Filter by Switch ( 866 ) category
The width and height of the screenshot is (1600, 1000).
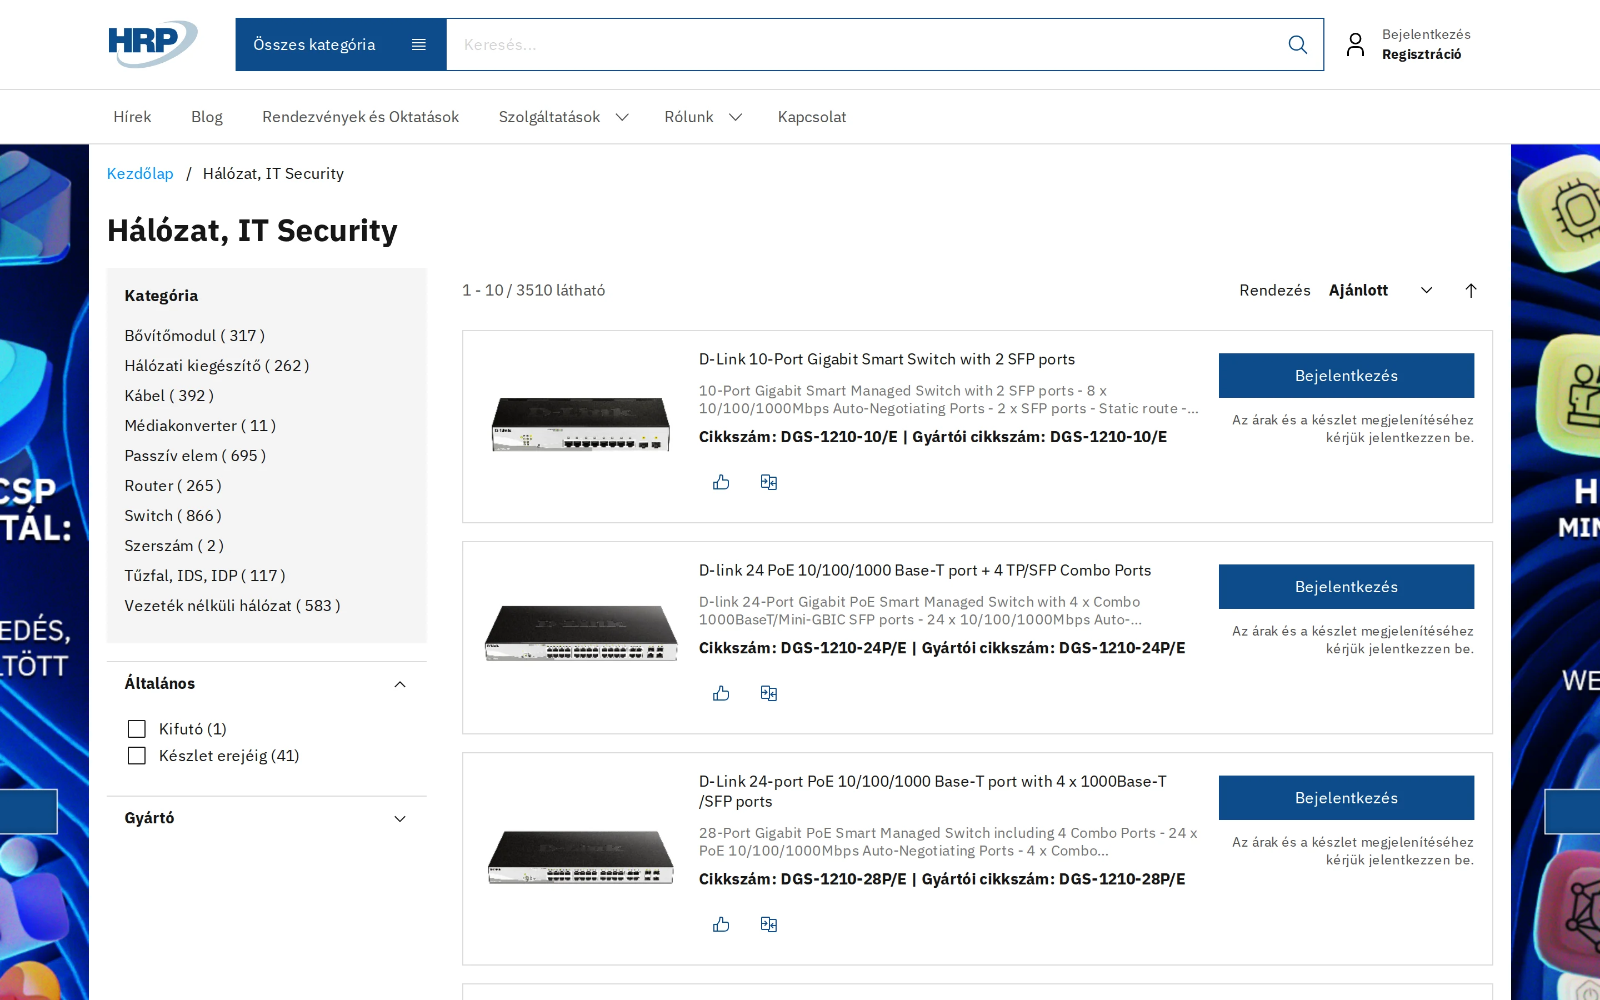[x=173, y=516]
